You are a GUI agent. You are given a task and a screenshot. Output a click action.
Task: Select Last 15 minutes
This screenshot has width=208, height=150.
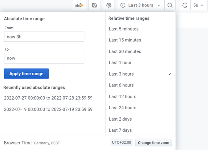click(x=140, y=40)
